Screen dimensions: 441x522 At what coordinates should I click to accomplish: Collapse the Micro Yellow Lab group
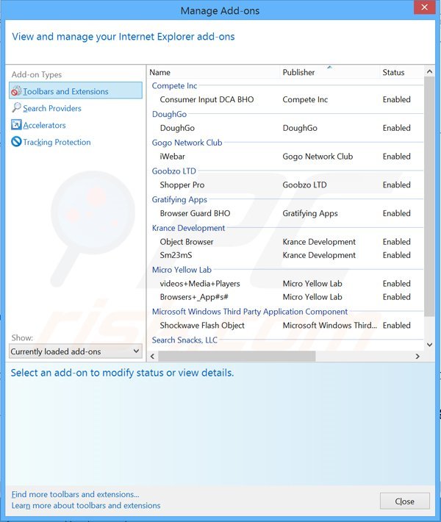point(182,270)
